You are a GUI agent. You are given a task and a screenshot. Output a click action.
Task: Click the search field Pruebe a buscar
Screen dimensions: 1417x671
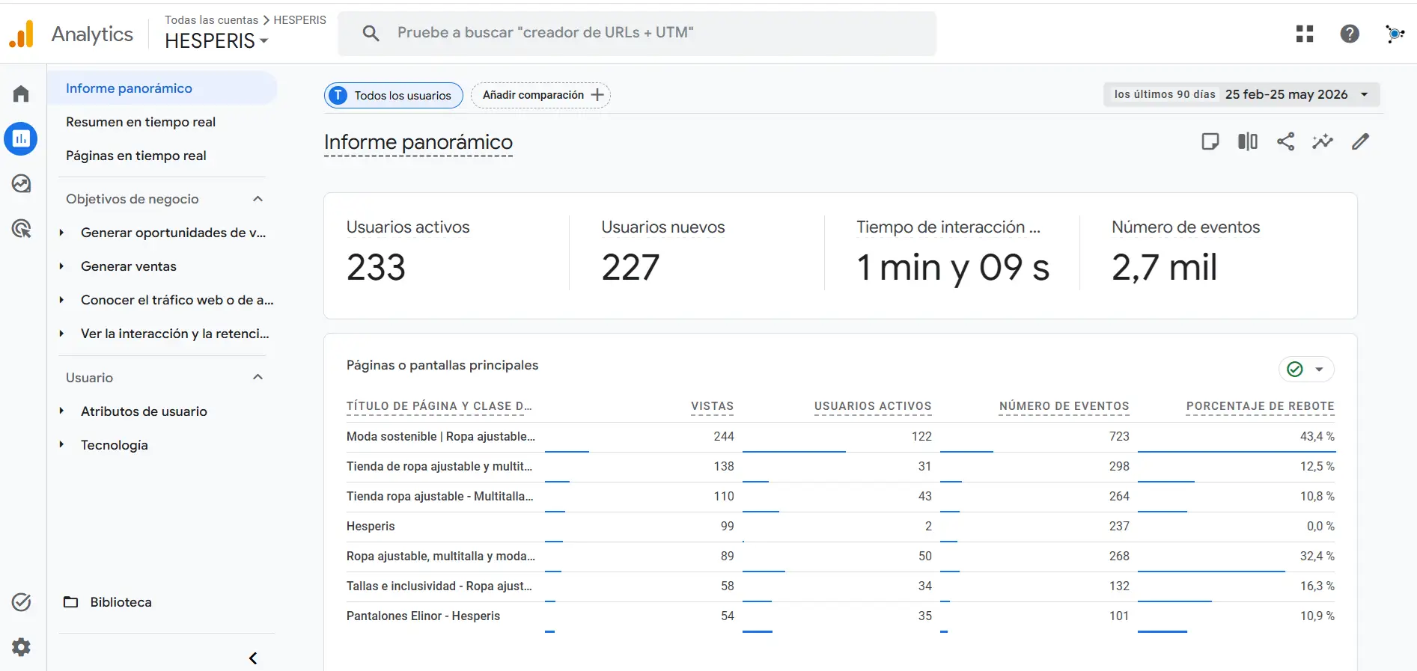pyautogui.click(x=637, y=33)
